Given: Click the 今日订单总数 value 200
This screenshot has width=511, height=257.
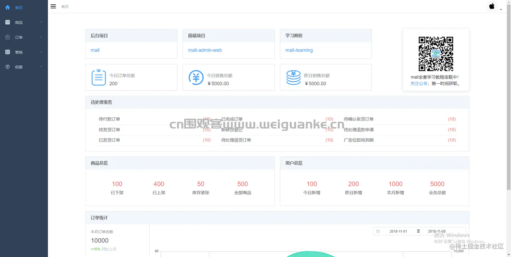Looking at the screenshot, I should click(x=113, y=84).
